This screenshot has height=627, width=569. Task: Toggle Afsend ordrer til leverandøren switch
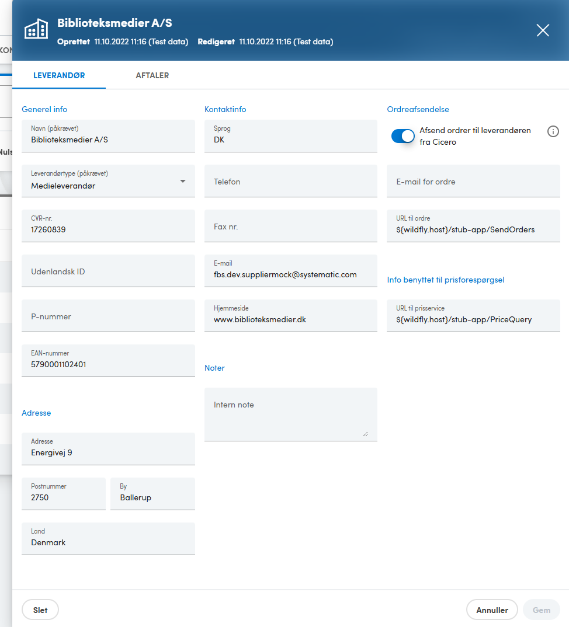(403, 136)
